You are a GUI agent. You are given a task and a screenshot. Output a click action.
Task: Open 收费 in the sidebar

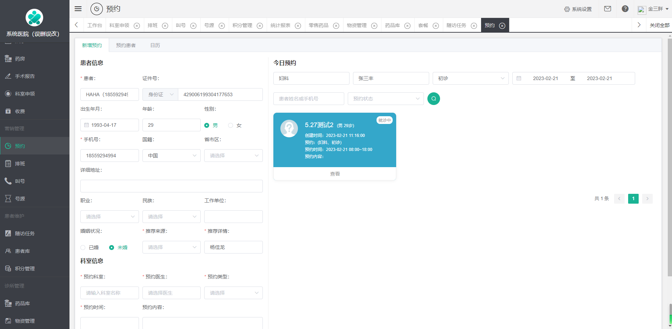35,111
